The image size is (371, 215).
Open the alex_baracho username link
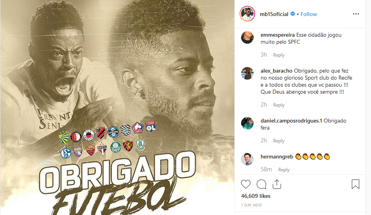click(276, 71)
